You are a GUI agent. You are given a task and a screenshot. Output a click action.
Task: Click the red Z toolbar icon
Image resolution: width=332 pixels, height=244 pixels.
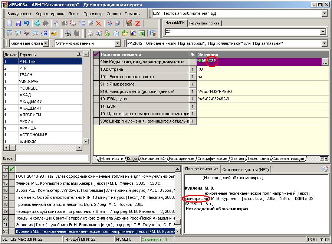click(137, 23)
